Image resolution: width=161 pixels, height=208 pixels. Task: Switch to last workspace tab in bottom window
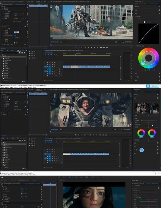point(98,177)
